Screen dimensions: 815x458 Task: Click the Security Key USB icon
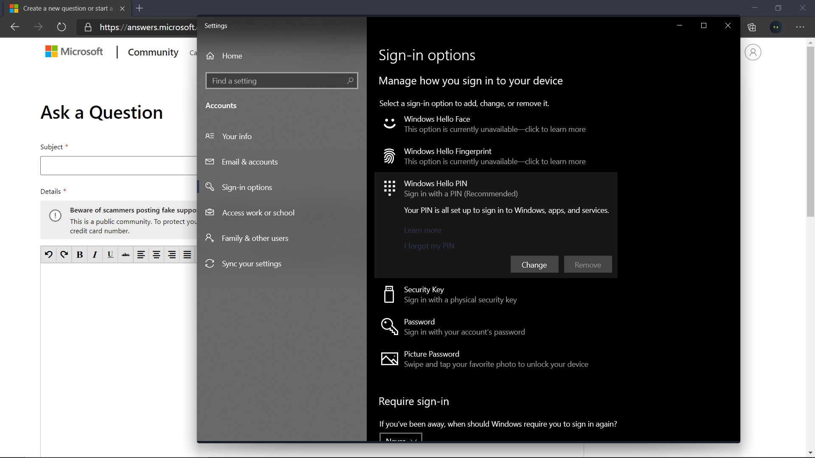click(x=389, y=294)
